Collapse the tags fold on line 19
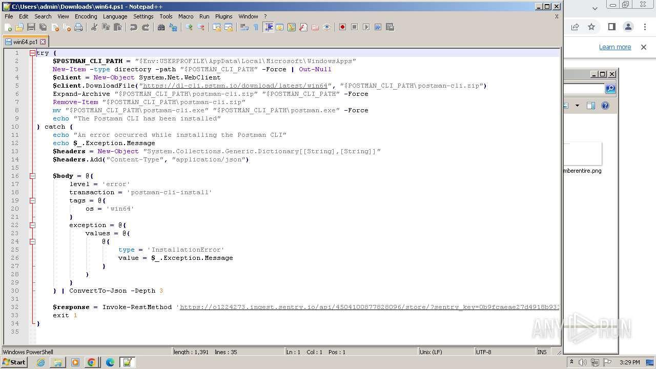This screenshot has height=369, width=656. tap(32, 200)
